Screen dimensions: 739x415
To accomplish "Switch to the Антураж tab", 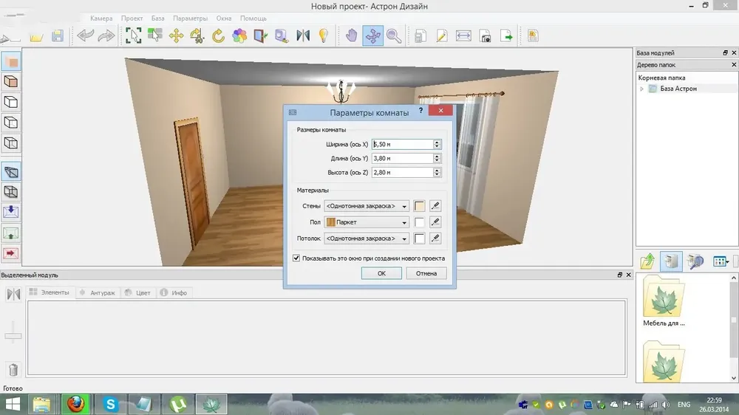I will coord(98,292).
